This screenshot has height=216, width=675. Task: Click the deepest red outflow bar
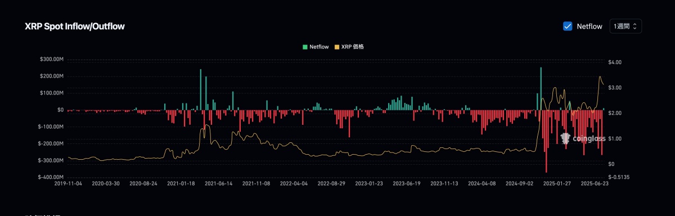click(546, 141)
